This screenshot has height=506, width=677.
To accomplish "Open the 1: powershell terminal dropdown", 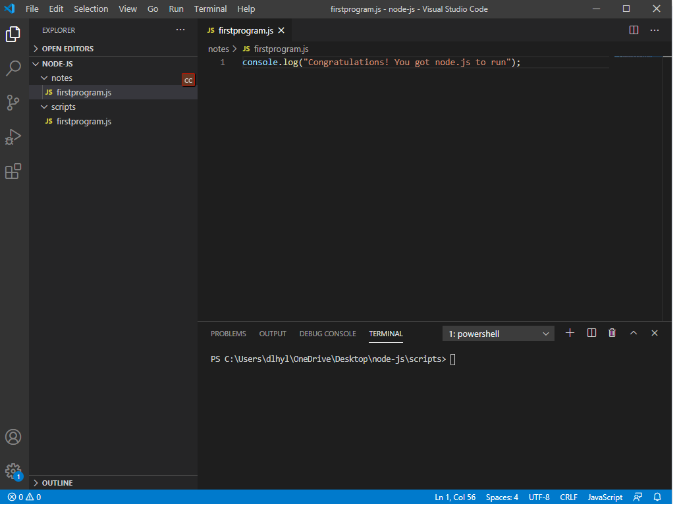I will coord(498,334).
